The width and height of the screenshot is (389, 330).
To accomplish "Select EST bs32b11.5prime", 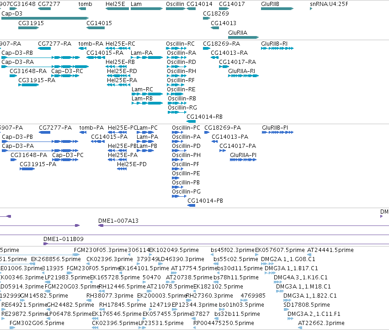I will click(237, 314).
